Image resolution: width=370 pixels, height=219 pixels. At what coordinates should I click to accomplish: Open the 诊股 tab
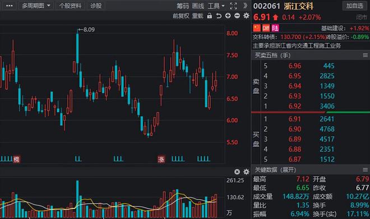96,6
